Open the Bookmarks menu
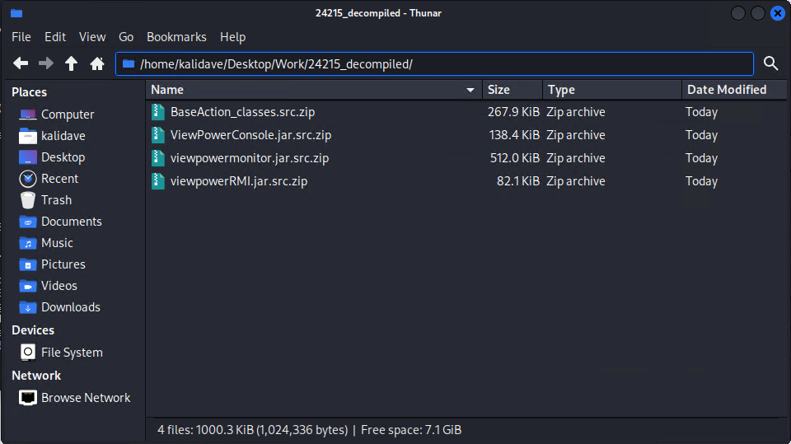Viewport: 791px width, 444px height. coord(176,37)
